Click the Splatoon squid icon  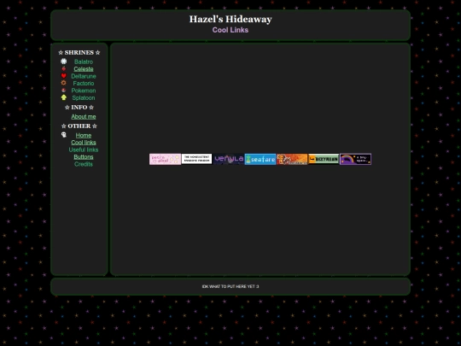click(x=64, y=97)
